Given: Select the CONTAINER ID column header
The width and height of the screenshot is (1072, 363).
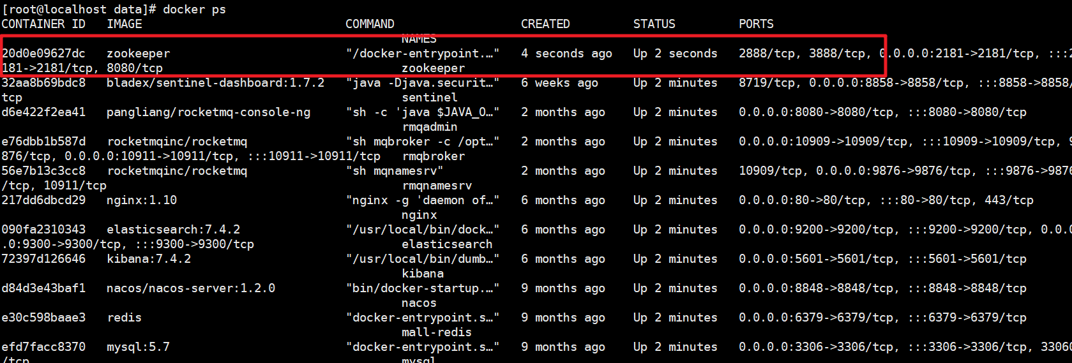Looking at the screenshot, I should point(43,24).
